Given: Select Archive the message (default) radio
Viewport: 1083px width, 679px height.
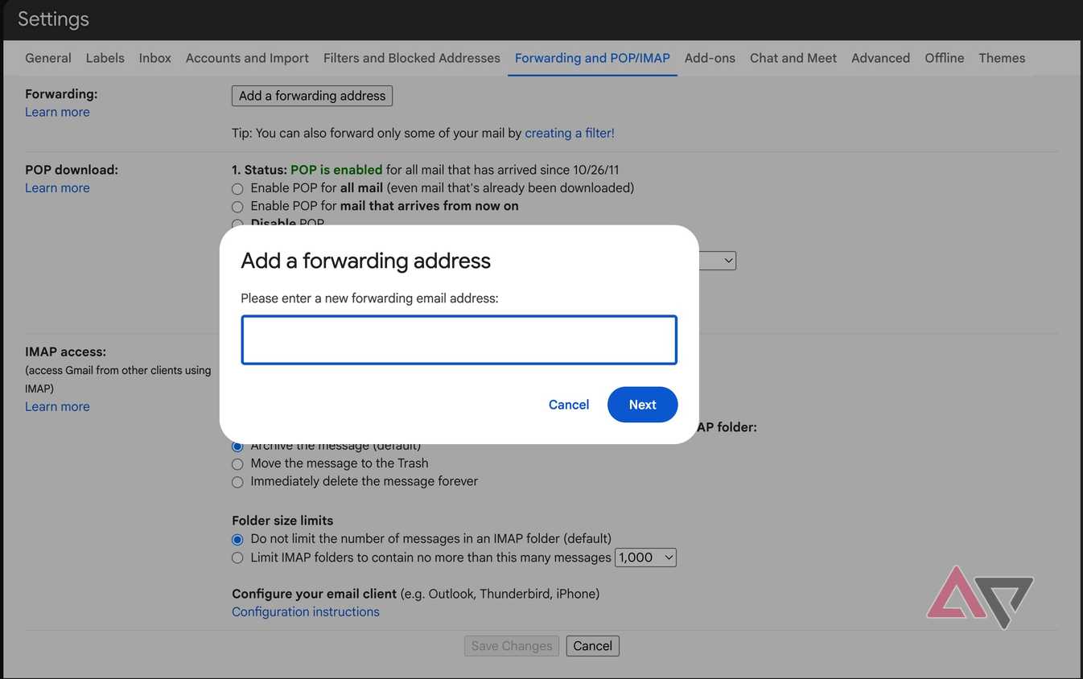Looking at the screenshot, I should 237,446.
